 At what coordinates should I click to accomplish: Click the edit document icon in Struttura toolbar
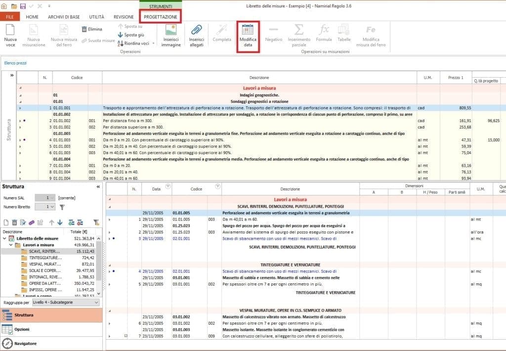tap(23, 222)
